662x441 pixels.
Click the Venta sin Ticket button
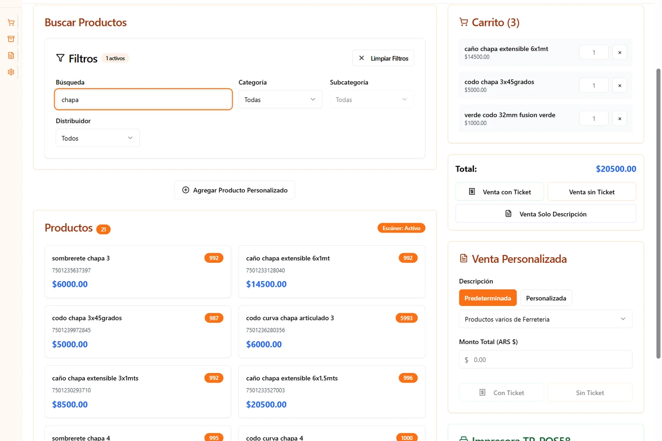tap(592, 192)
